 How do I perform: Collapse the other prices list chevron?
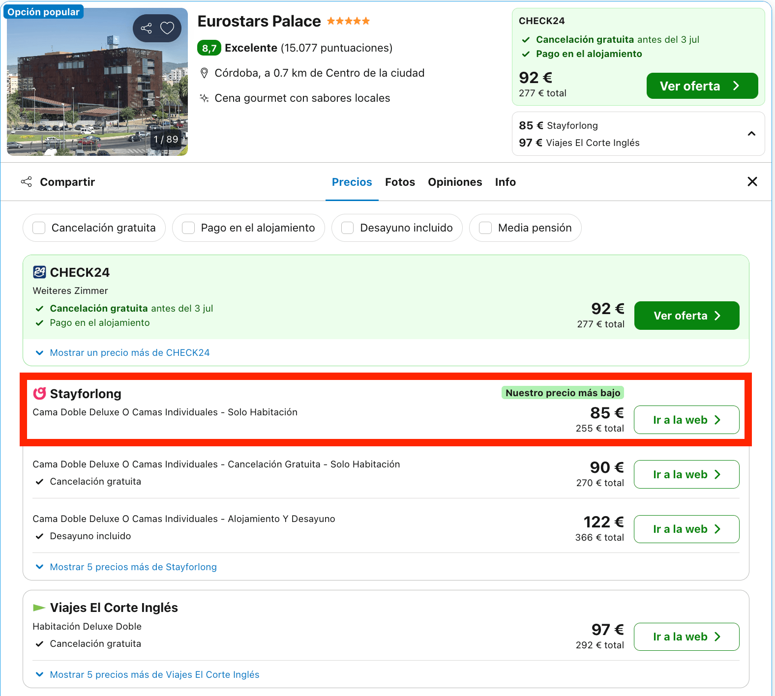tap(751, 134)
